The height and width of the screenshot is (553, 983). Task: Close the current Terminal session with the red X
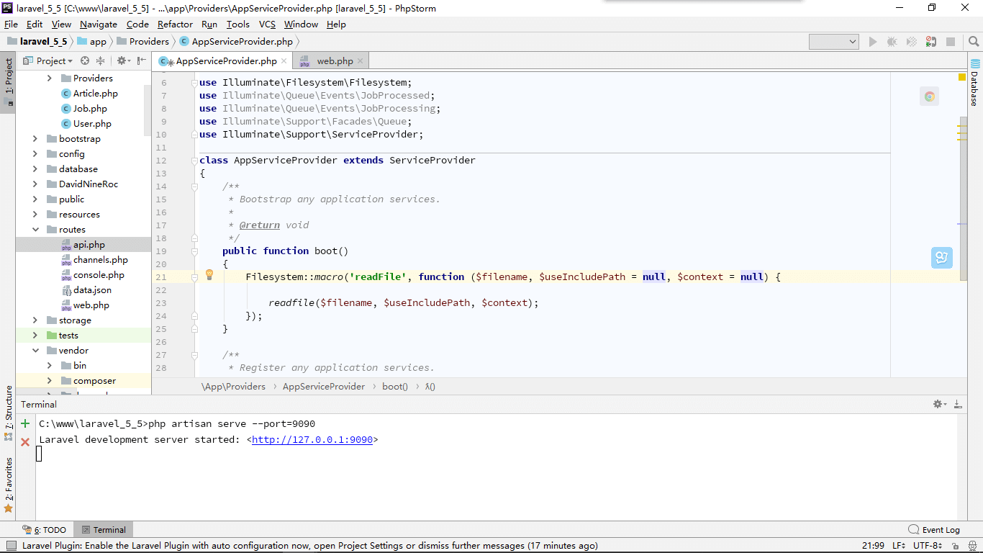pyautogui.click(x=24, y=441)
